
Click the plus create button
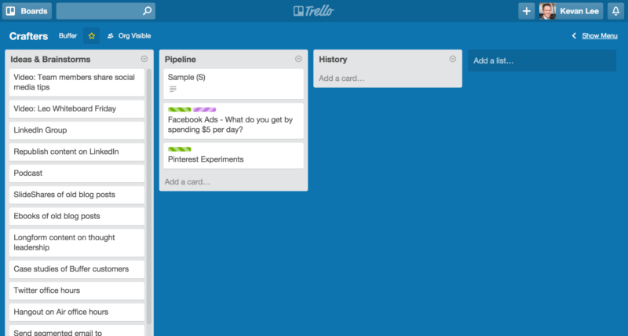(527, 11)
